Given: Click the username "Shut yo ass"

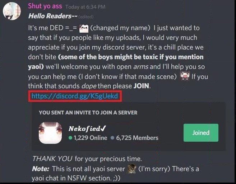Looking at the screenshot, I should click(x=45, y=6).
